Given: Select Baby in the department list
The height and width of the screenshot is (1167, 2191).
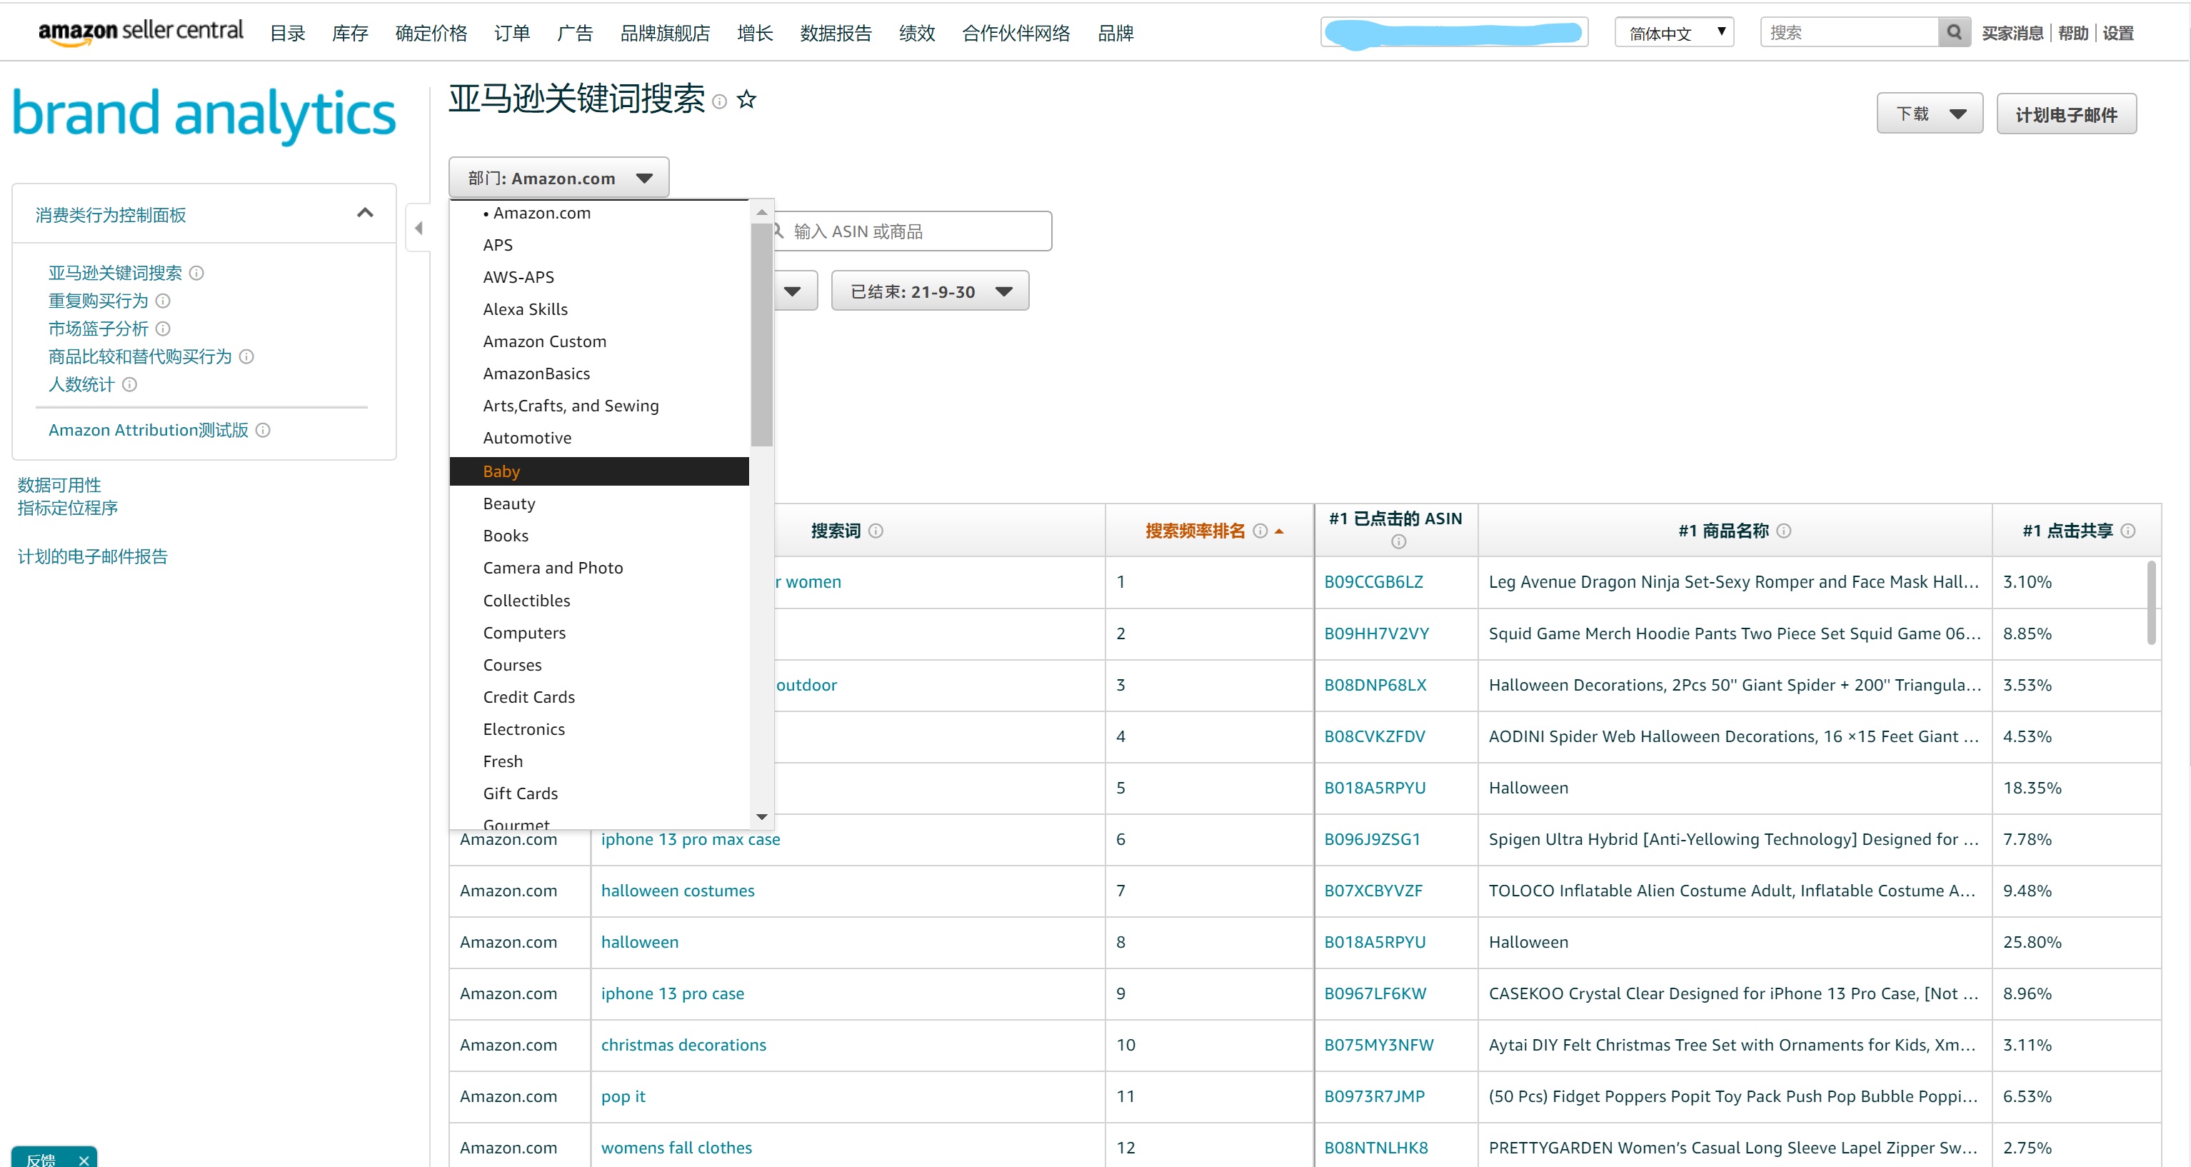Looking at the screenshot, I should pyautogui.click(x=598, y=471).
